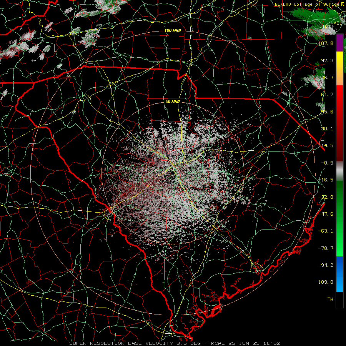Click the "TH" label under the scale

point(330,299)
